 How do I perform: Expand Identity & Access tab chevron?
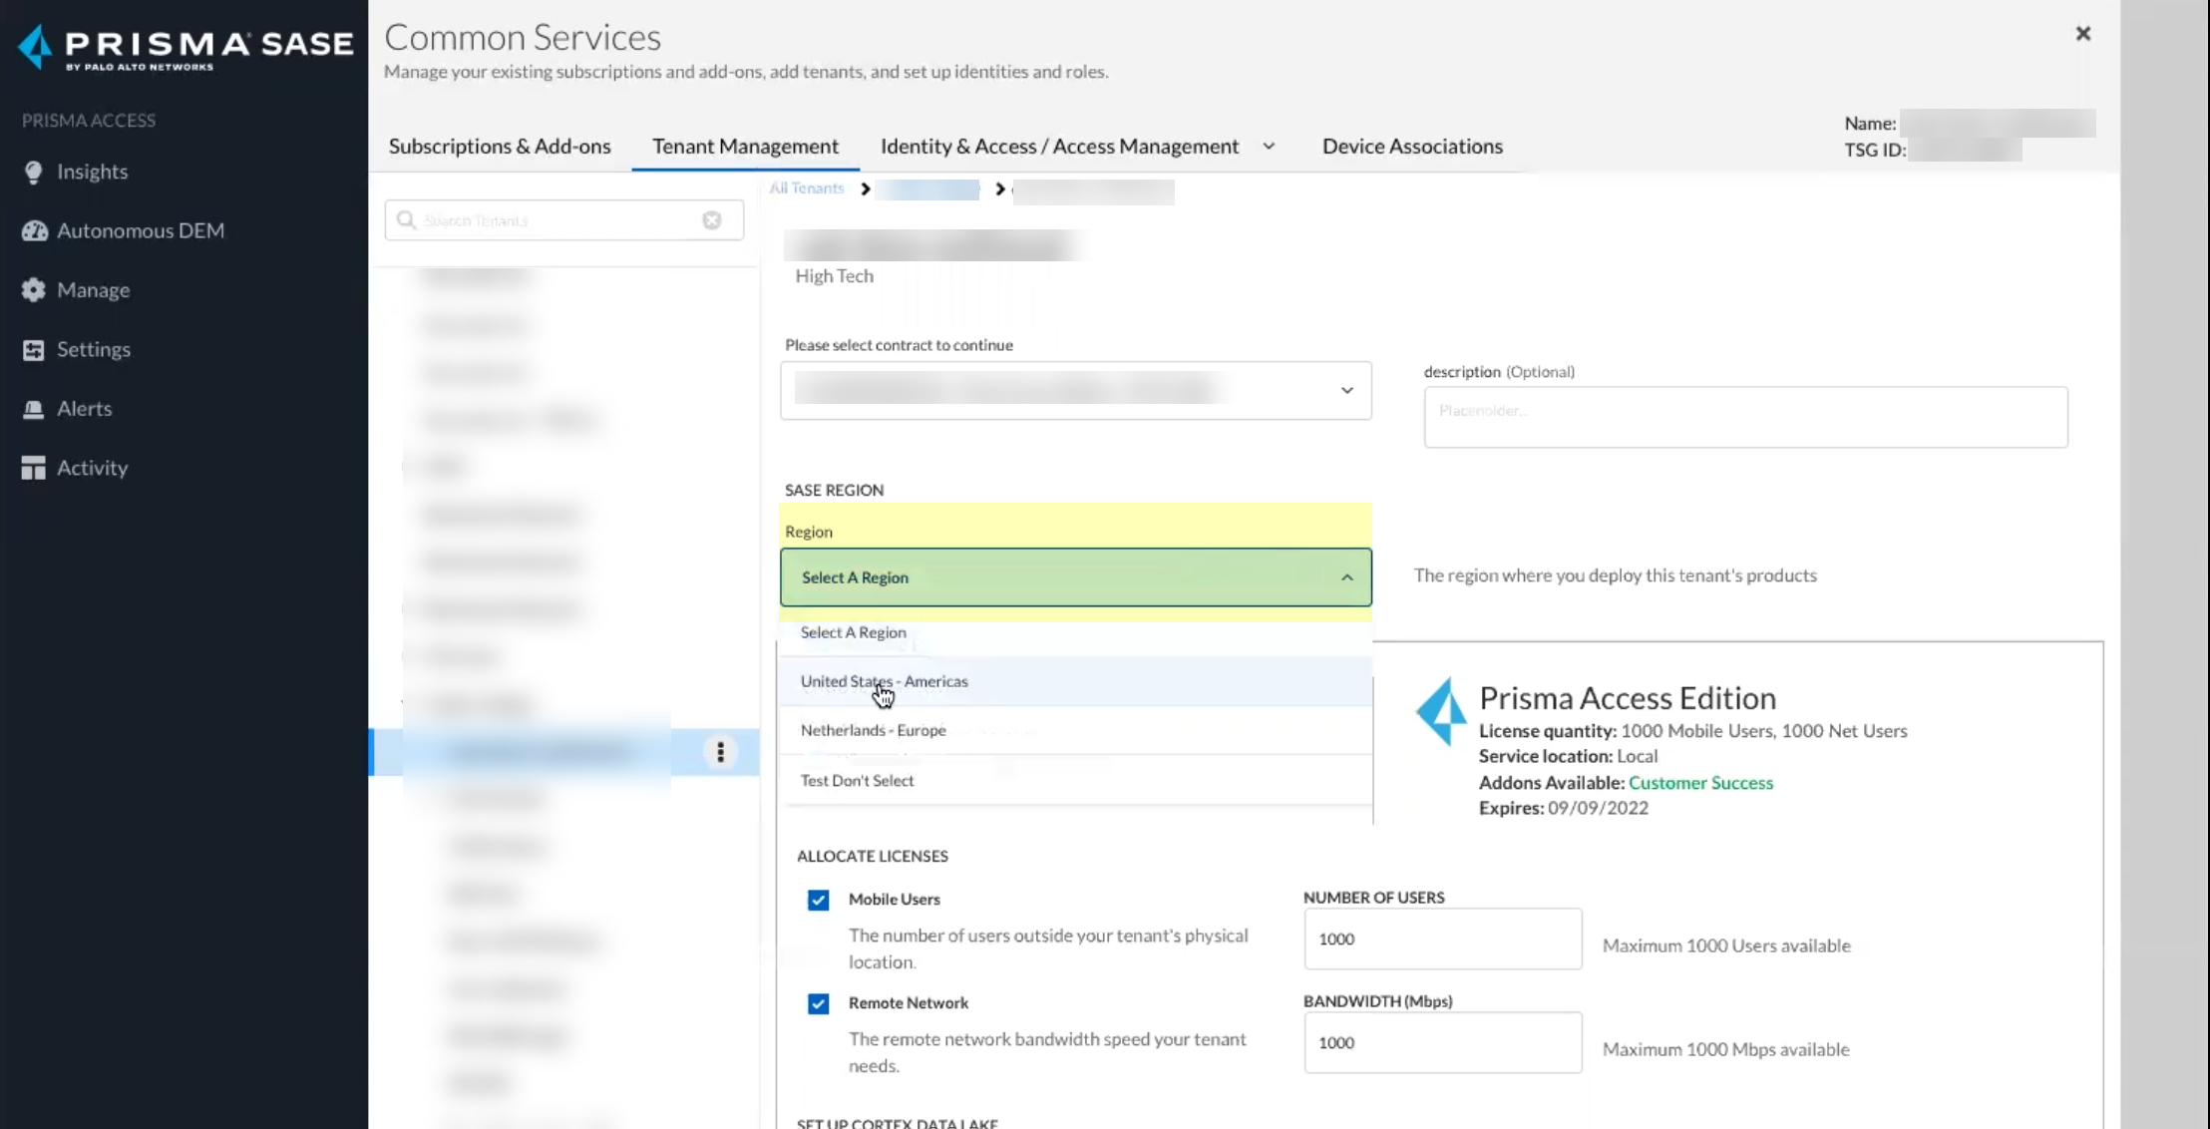(x=1269, y=147)
